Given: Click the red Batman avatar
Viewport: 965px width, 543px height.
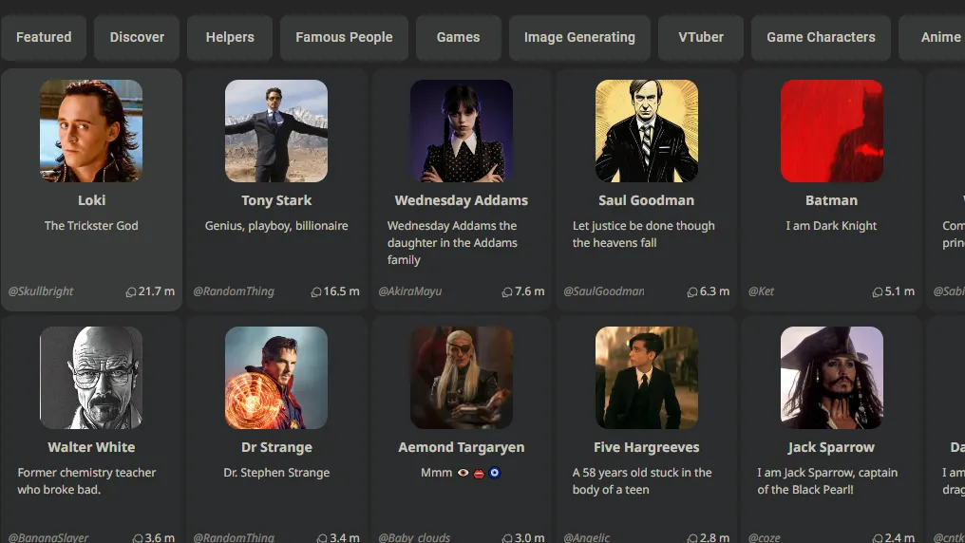Looking at the screenshot, I should [x=832, y=131].
